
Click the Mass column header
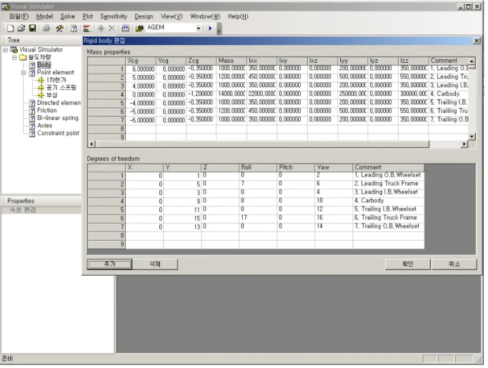tap(231, 61)
